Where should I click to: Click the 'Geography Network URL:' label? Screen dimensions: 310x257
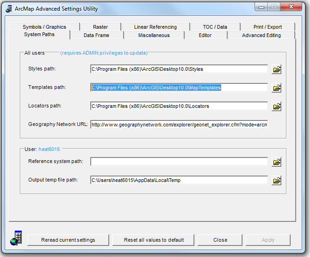point(58,124)
